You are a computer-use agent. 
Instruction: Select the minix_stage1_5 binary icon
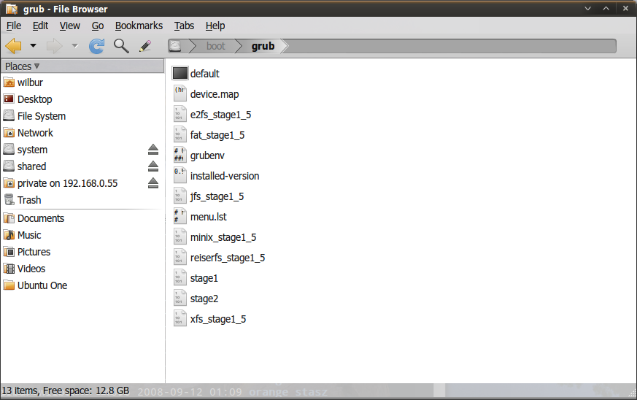180,237
